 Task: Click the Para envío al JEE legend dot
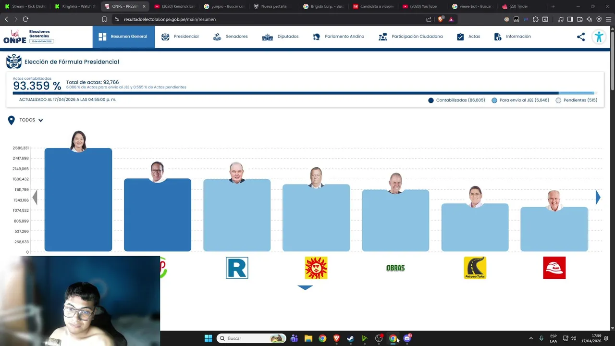click(494, 100)
